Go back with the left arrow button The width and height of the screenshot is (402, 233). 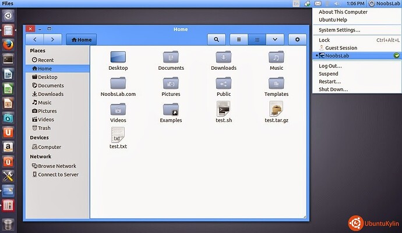pyautogui.click(x=36, y=40)
